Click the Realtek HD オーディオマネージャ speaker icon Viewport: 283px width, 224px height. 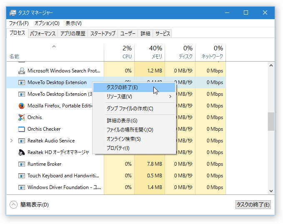click(22, 152)
